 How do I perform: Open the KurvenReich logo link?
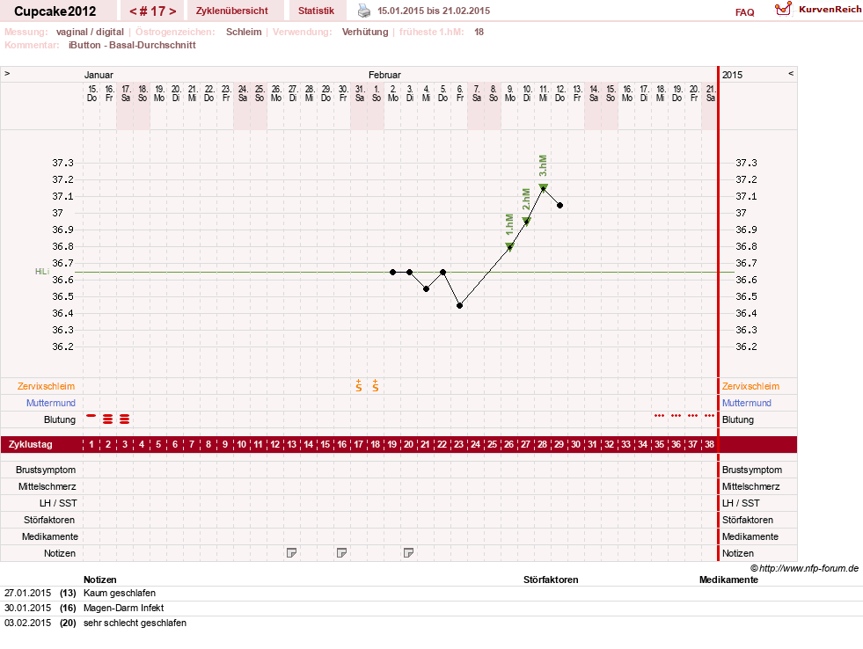pyautogui.click(x=818, y=10)
